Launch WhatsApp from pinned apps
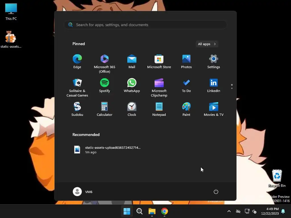Image resolution: width=291 pixels, height=218 pixels. click(132, 85)
